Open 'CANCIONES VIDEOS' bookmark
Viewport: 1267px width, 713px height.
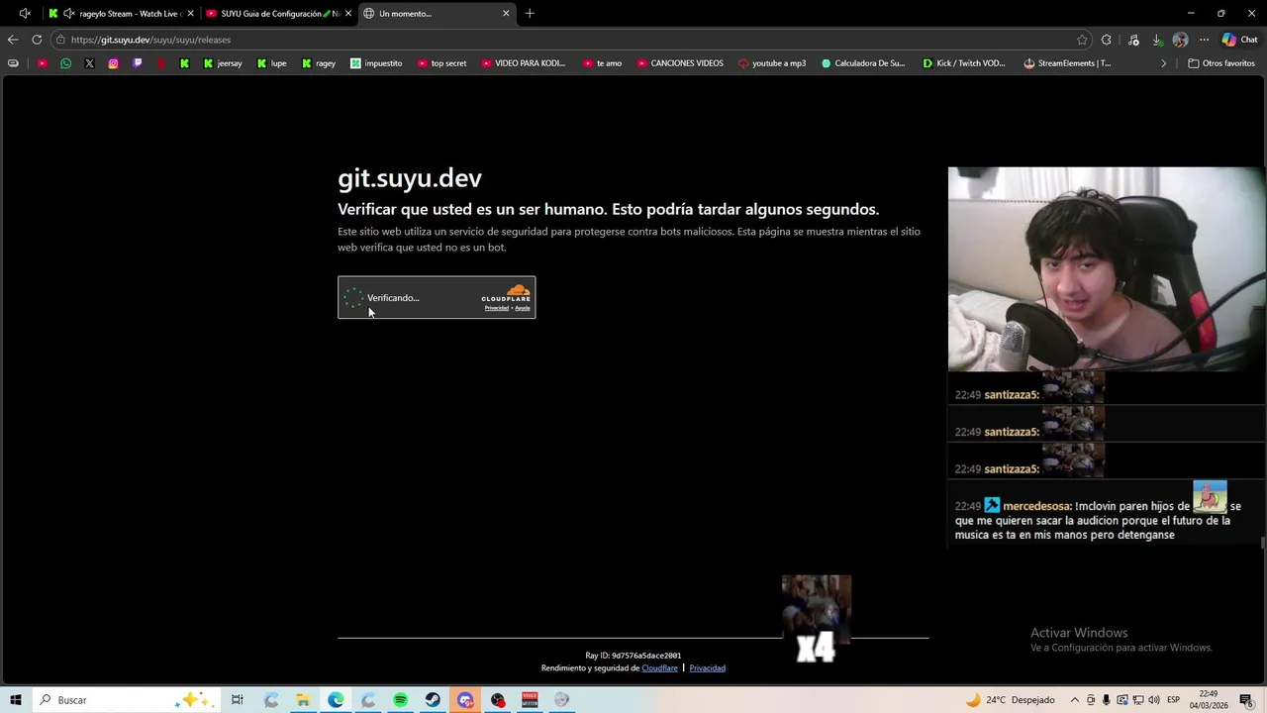click(680, 63)
